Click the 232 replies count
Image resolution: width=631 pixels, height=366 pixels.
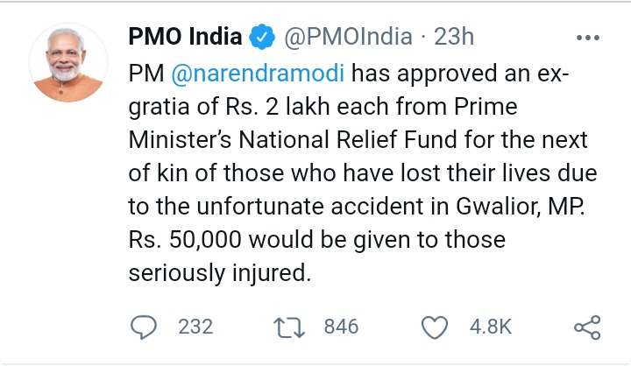(195, 327)
